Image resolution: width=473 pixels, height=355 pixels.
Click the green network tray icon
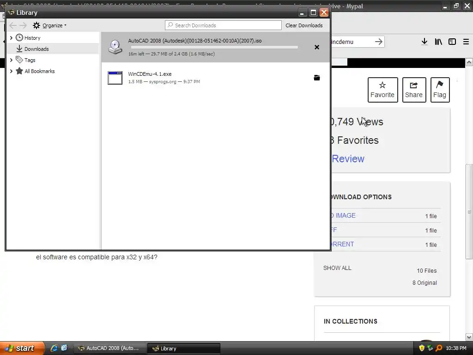[430, 348]
